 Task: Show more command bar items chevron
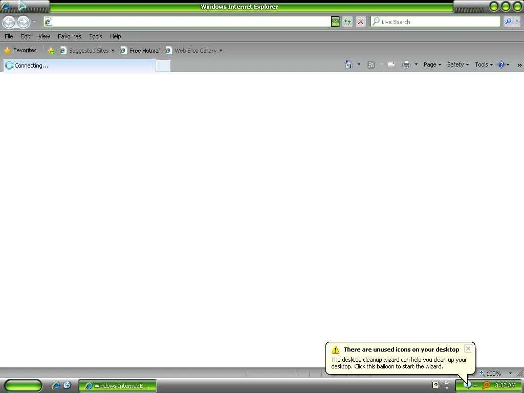point(520,65)
